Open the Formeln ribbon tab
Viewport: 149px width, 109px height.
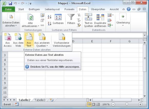point(69,9)
